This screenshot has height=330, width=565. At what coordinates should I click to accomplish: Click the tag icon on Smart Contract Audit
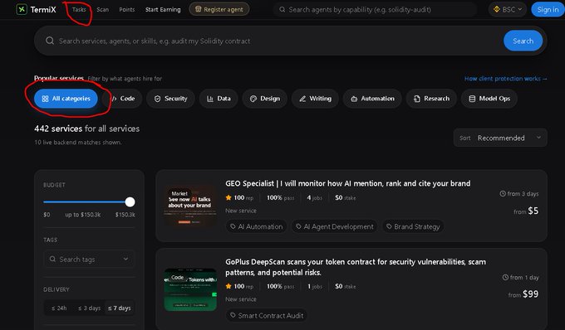tap(233, 315)
